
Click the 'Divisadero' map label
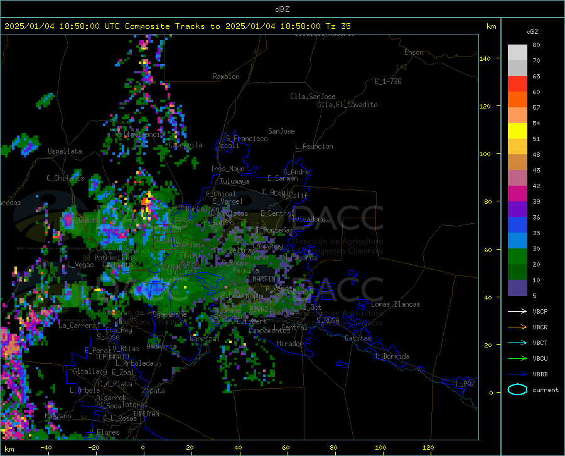[x=306, y=219]
